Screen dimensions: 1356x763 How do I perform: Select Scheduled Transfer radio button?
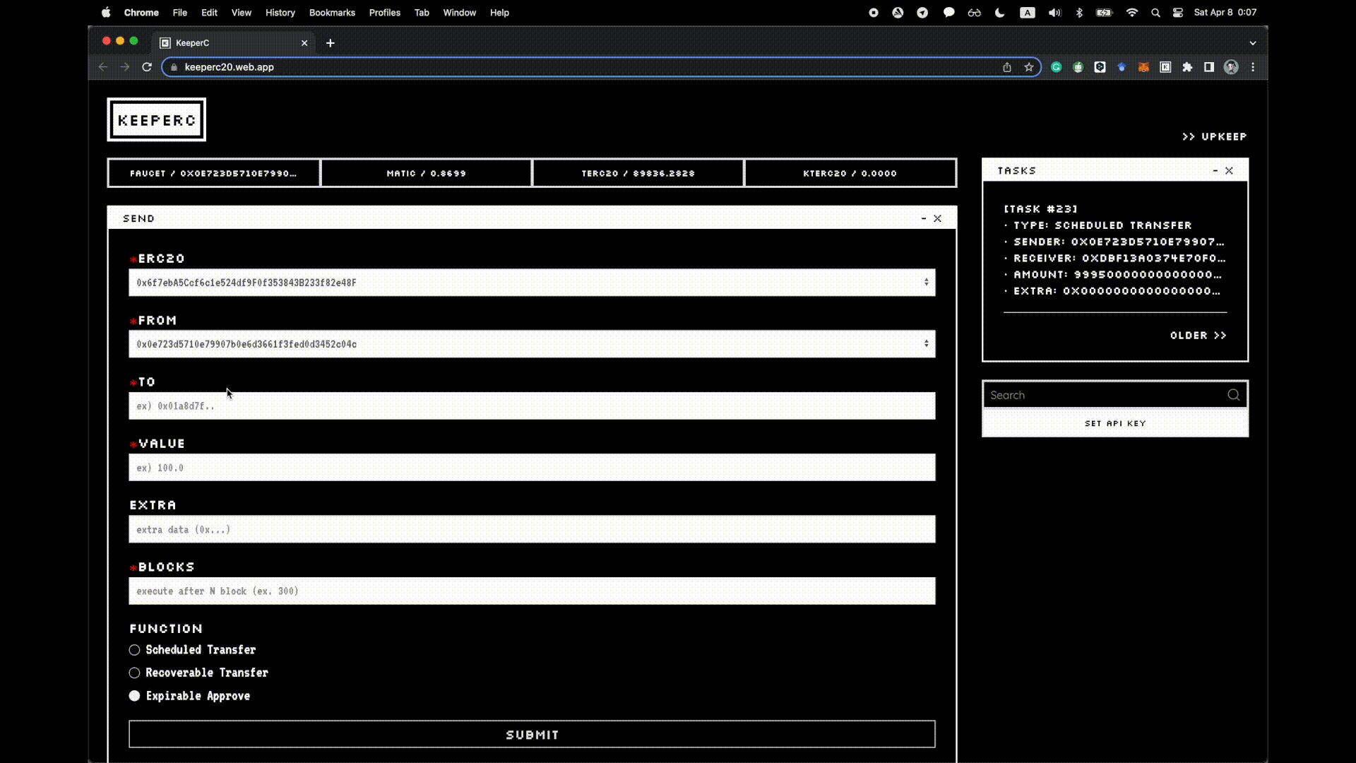click(134, 649)
